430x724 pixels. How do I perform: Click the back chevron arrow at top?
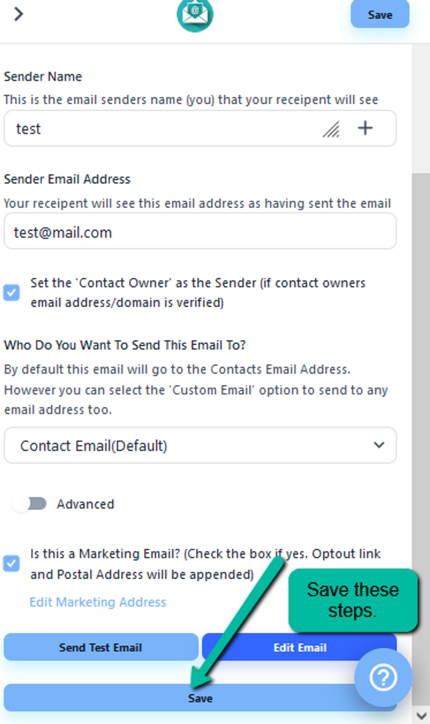(x=18, y=14)
